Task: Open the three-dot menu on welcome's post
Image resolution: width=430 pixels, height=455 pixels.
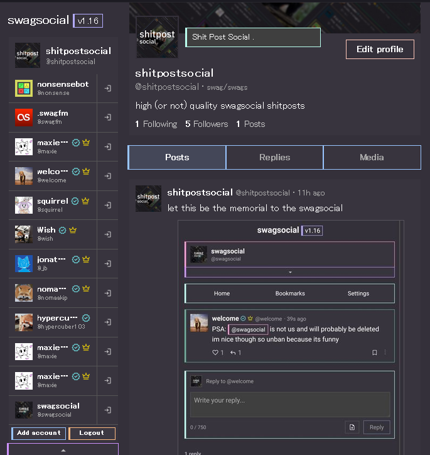Action: coord(385,353)
